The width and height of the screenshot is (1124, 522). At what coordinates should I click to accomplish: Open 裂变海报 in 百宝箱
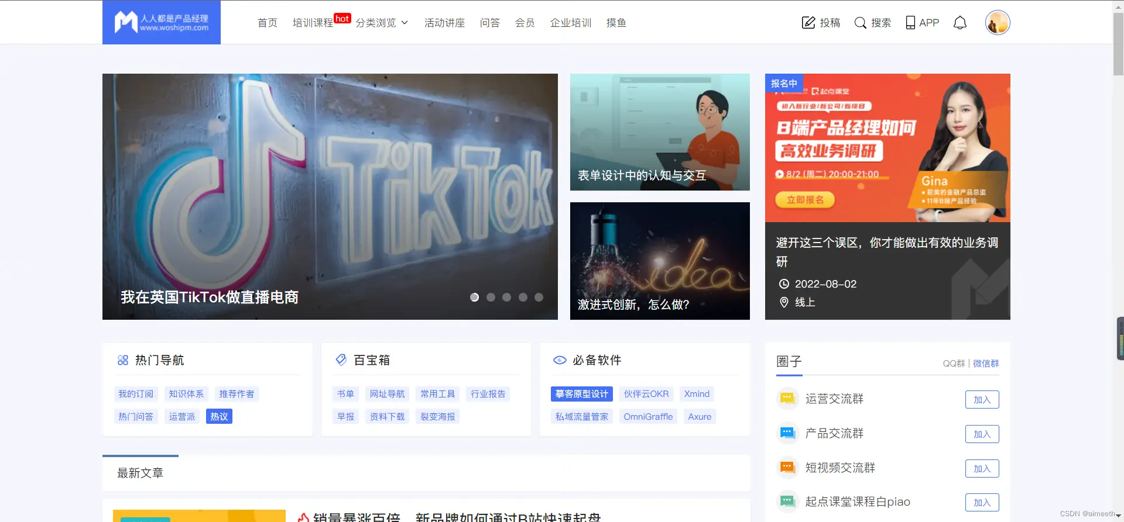coord(437,417)
